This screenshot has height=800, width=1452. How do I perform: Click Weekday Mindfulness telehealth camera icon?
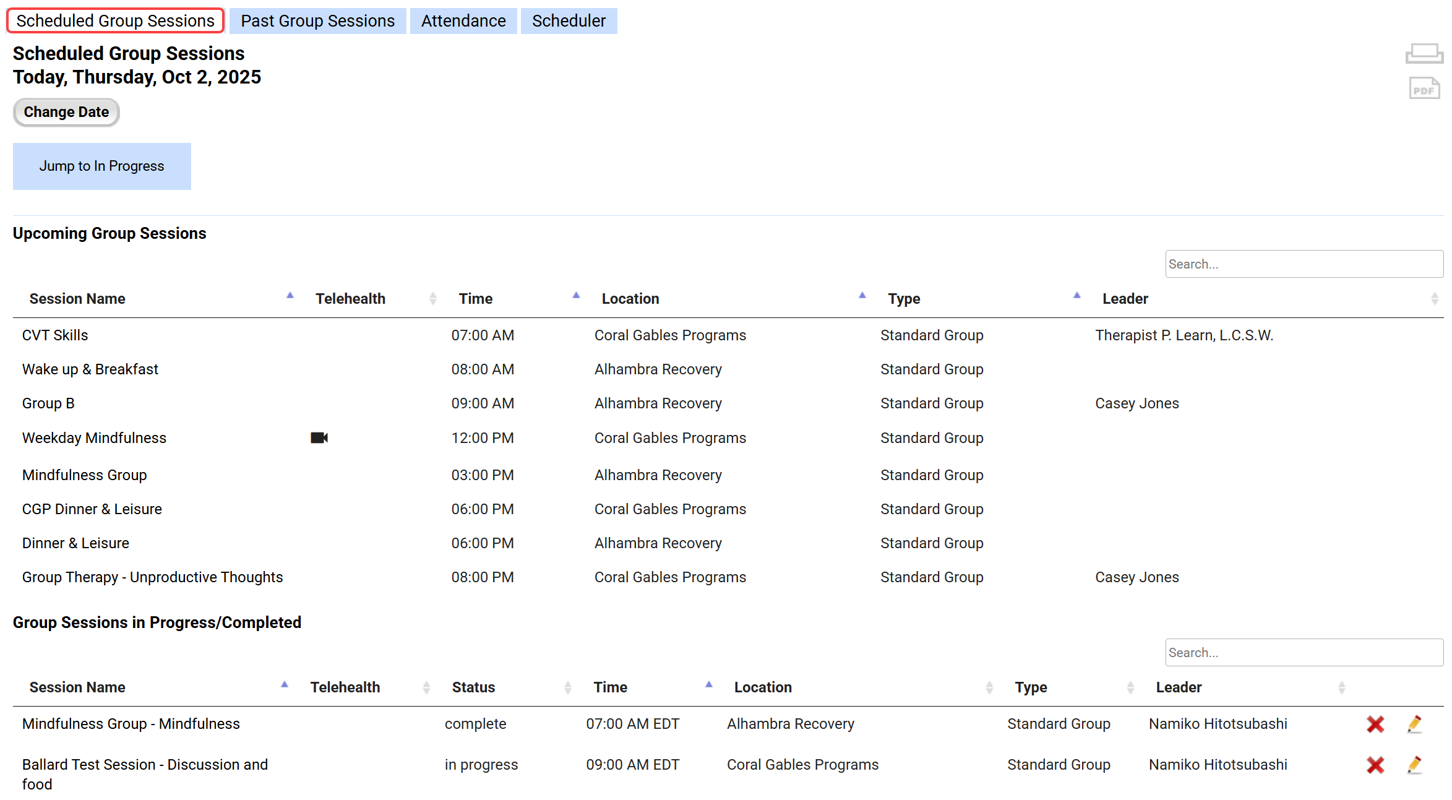tap(319, 438)
